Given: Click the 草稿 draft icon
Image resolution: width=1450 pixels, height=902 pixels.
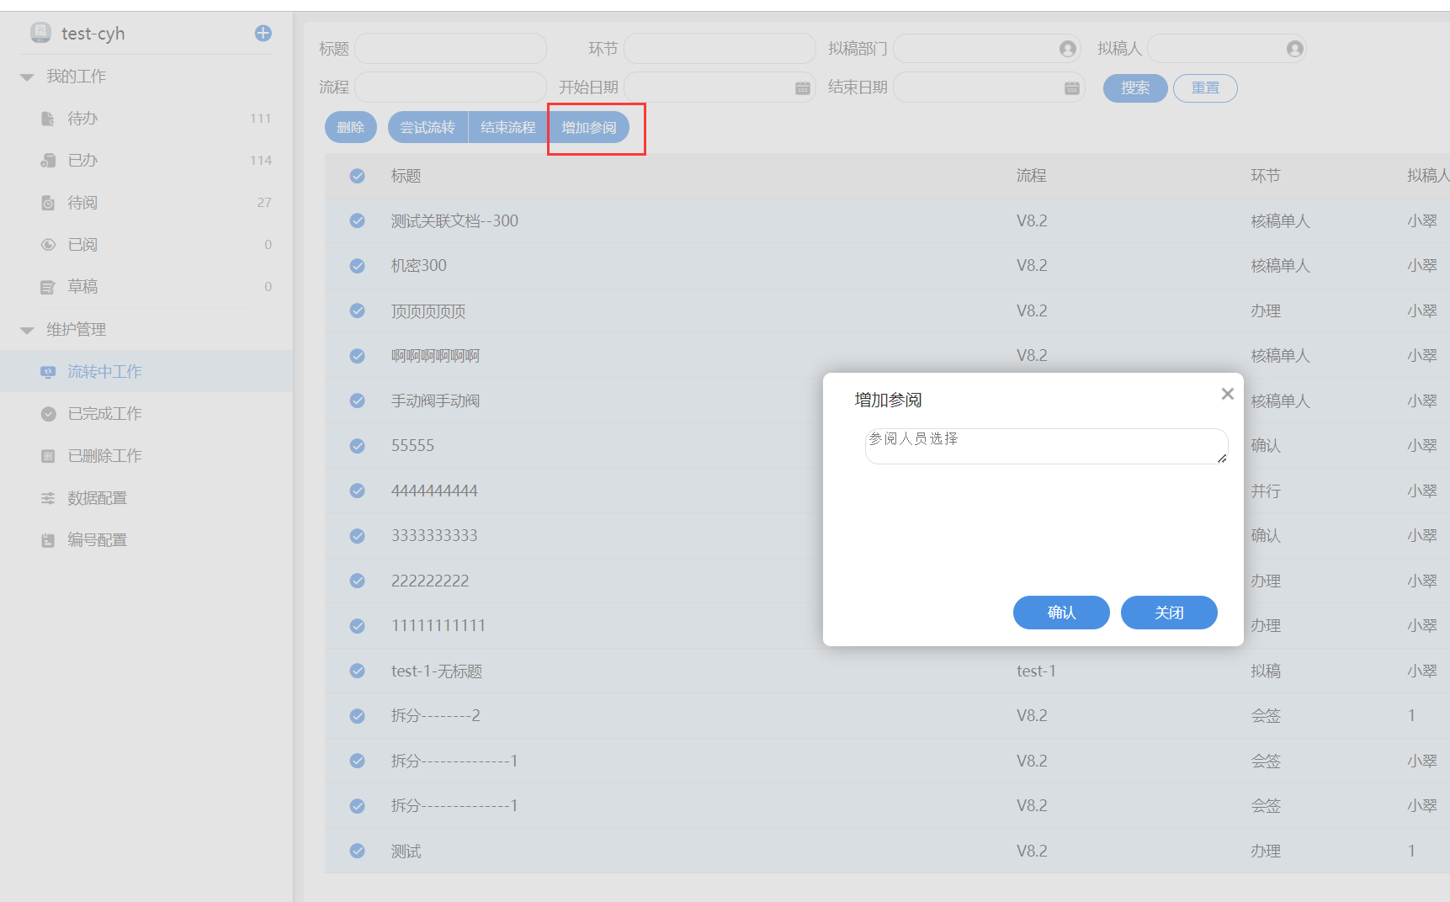Looking at the screenshot, I should pos(48,287).
